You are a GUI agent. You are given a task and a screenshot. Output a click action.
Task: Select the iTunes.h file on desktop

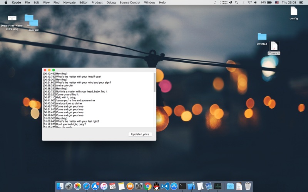(x=274, y=48)
